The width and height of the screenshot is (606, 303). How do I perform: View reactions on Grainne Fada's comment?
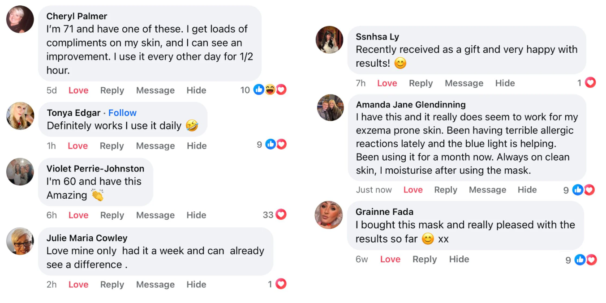pyautogui.click(x=585, y=260)
